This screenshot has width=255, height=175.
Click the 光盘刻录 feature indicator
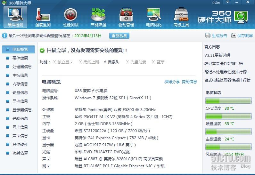tap(136, 62)
